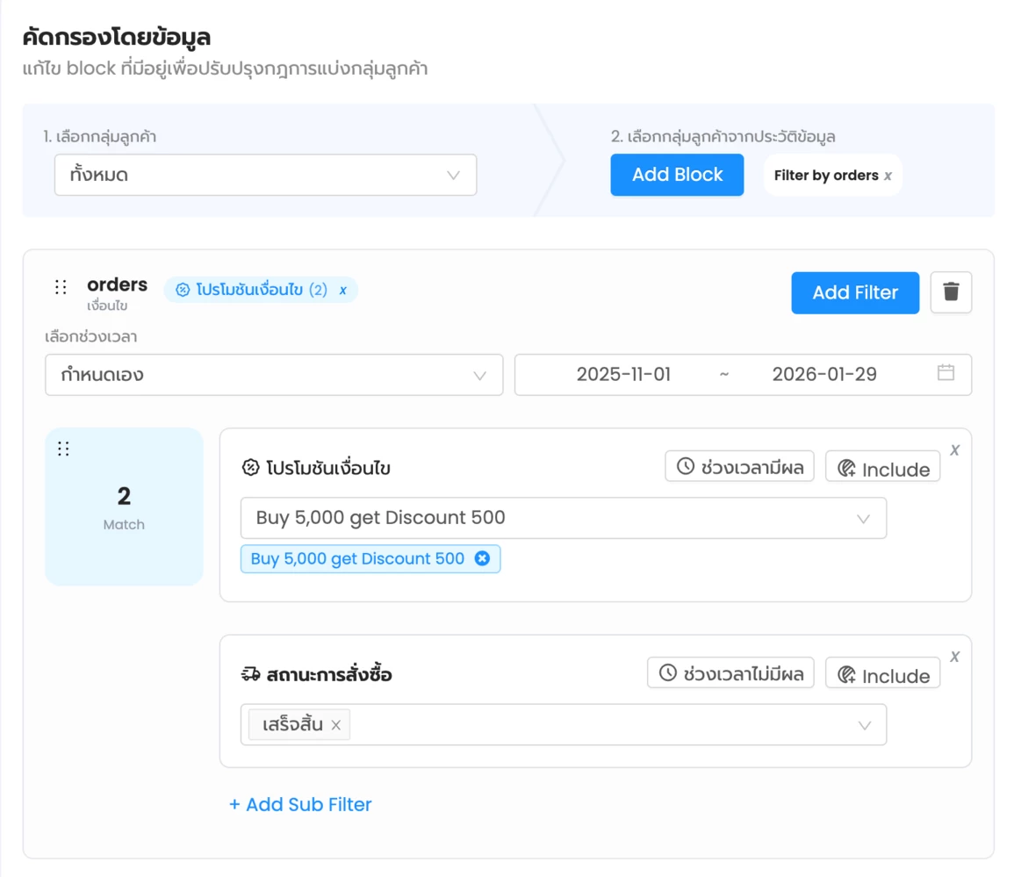This screenshot has width=1014, height=877.
Task: Remove the Filter by orders chip
Action: (888, 176)
